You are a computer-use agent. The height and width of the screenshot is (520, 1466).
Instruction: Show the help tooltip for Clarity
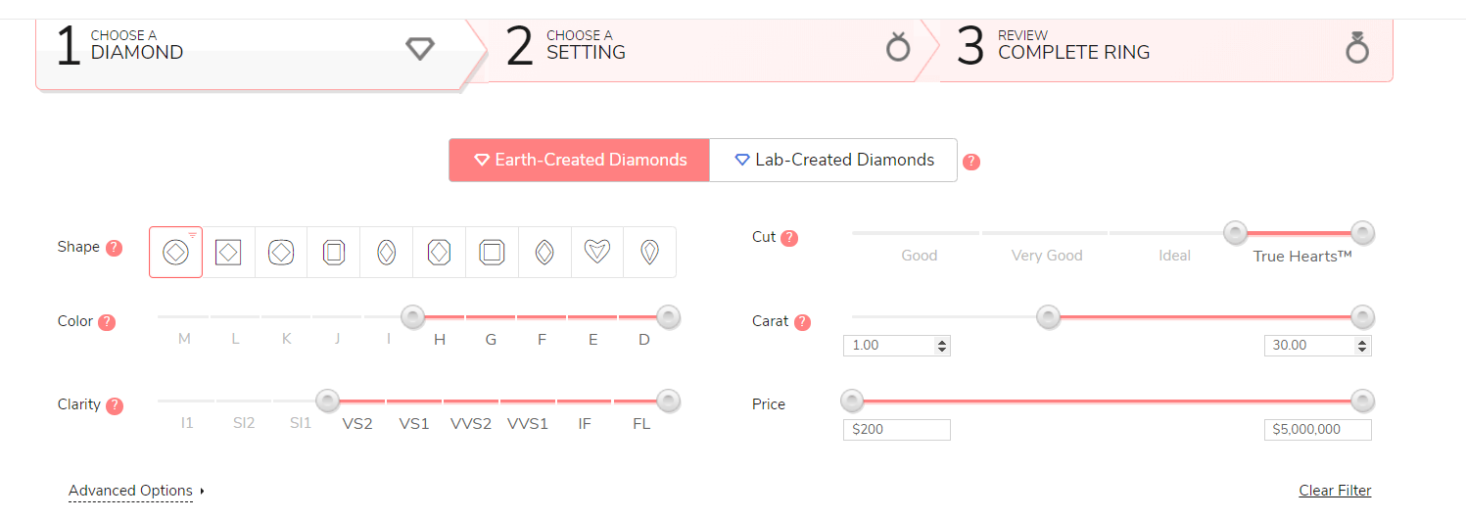(115, 405)
